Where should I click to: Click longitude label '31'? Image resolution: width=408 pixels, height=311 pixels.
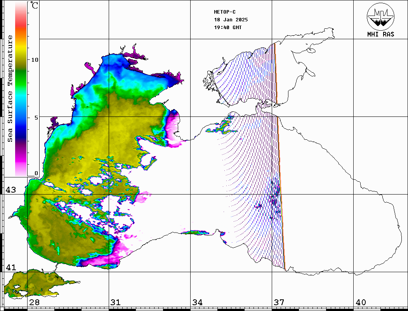pos(116,302)
